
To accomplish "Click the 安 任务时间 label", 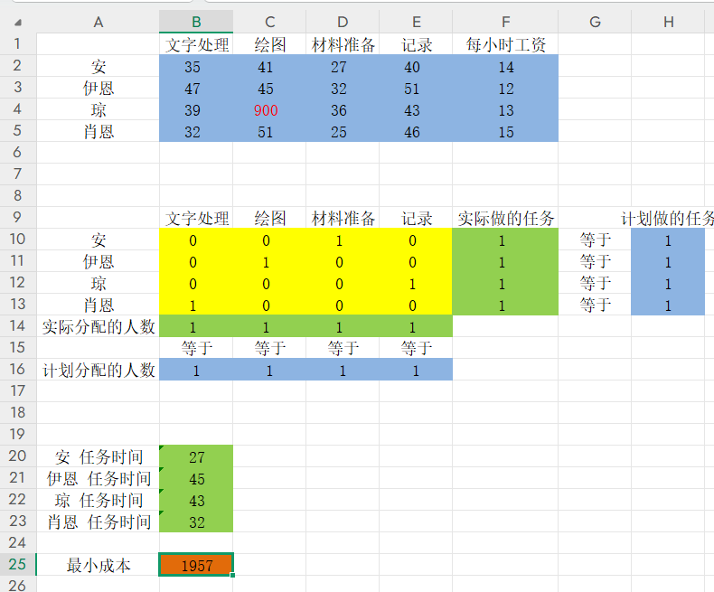I will [x=98, y=456].
